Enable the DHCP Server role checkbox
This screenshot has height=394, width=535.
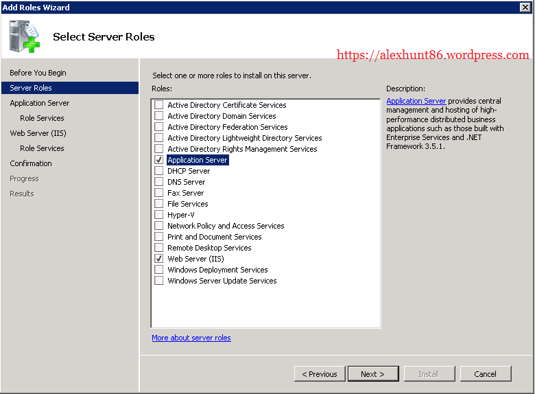click(159, 171)
